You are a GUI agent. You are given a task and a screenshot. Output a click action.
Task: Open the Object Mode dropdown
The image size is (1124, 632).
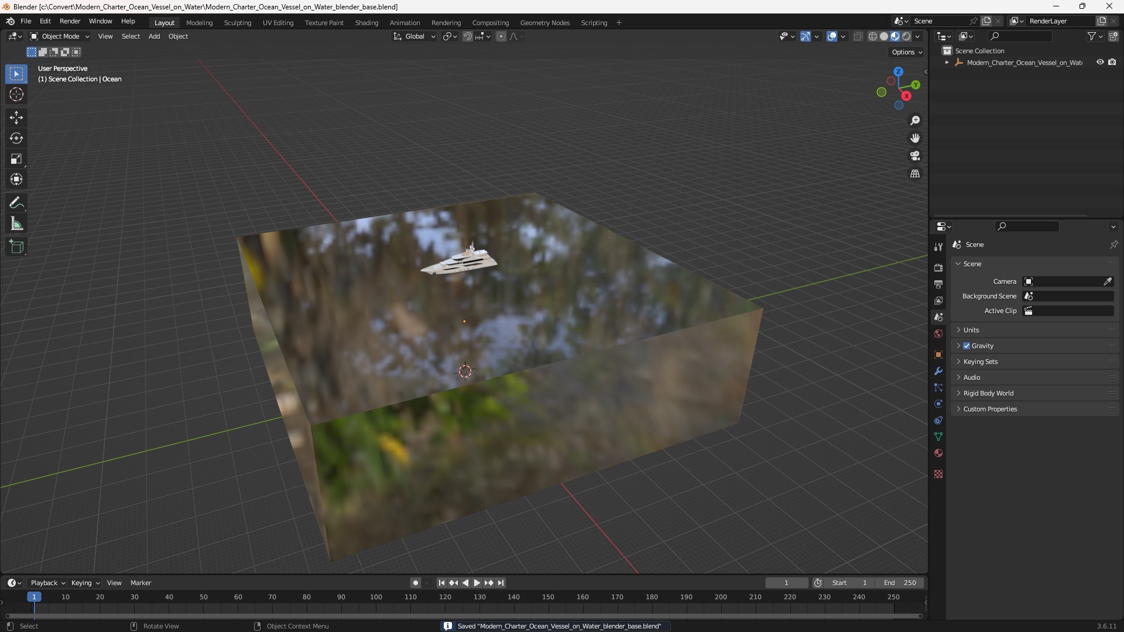[x=60, y=36]
